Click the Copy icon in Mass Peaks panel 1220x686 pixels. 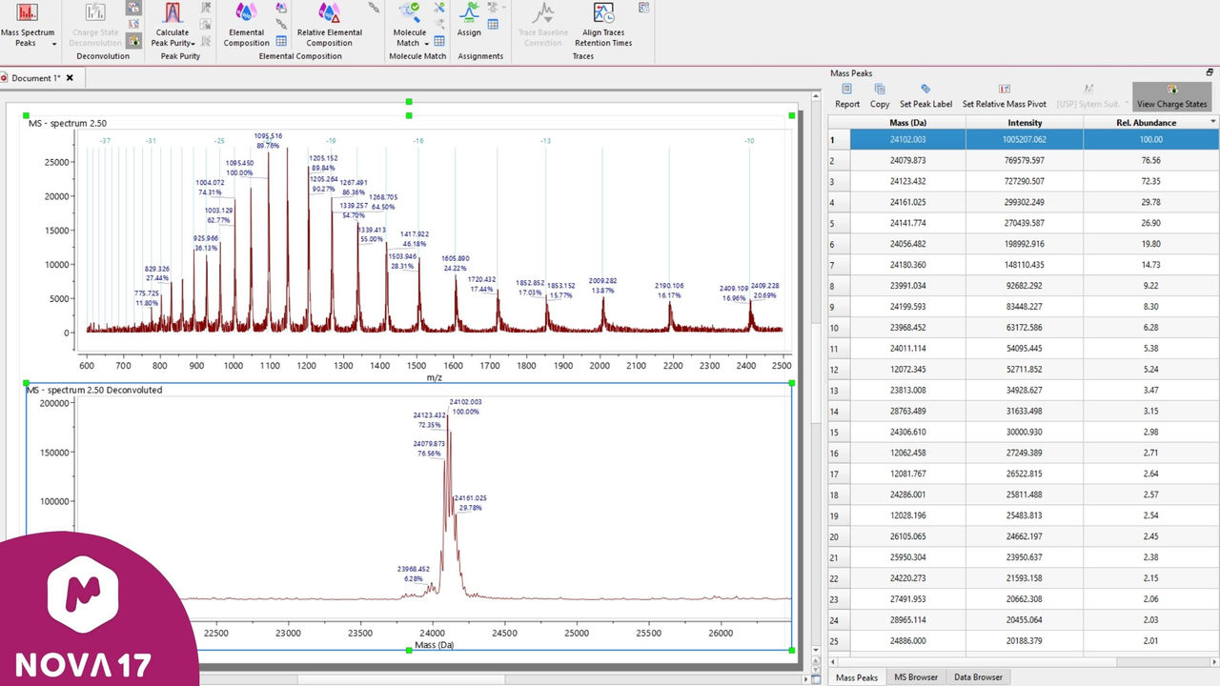pyautogui.click(x=880, y=90)
